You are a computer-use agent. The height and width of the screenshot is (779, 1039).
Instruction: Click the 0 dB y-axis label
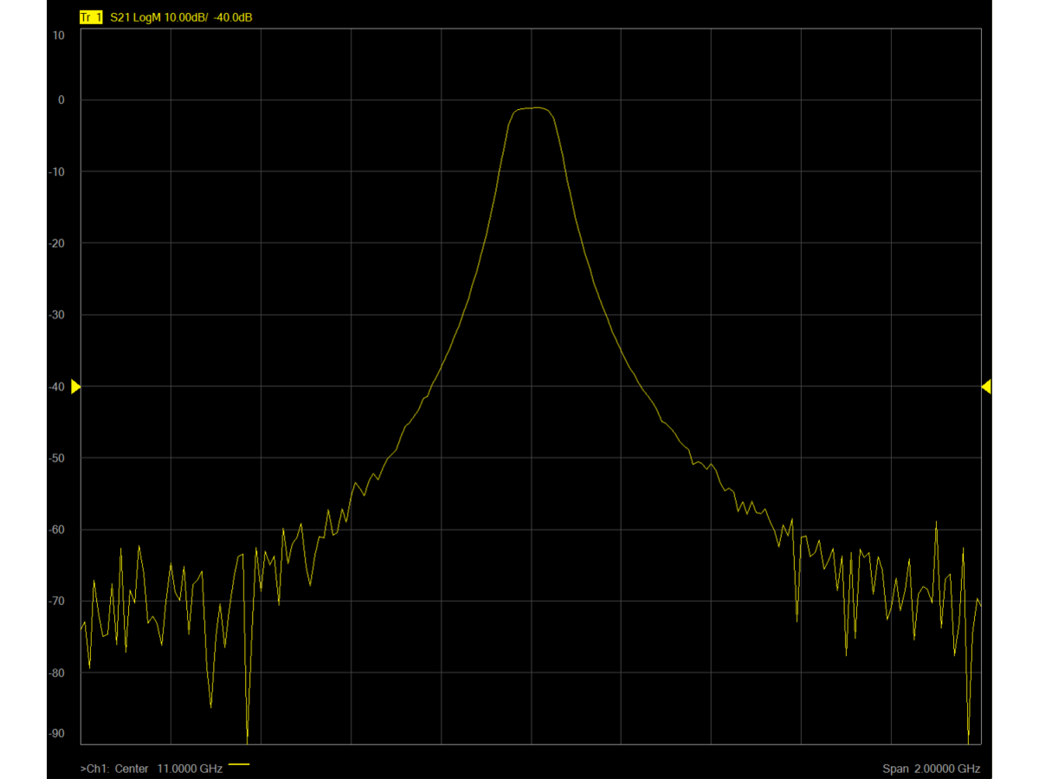coord(61,100)
